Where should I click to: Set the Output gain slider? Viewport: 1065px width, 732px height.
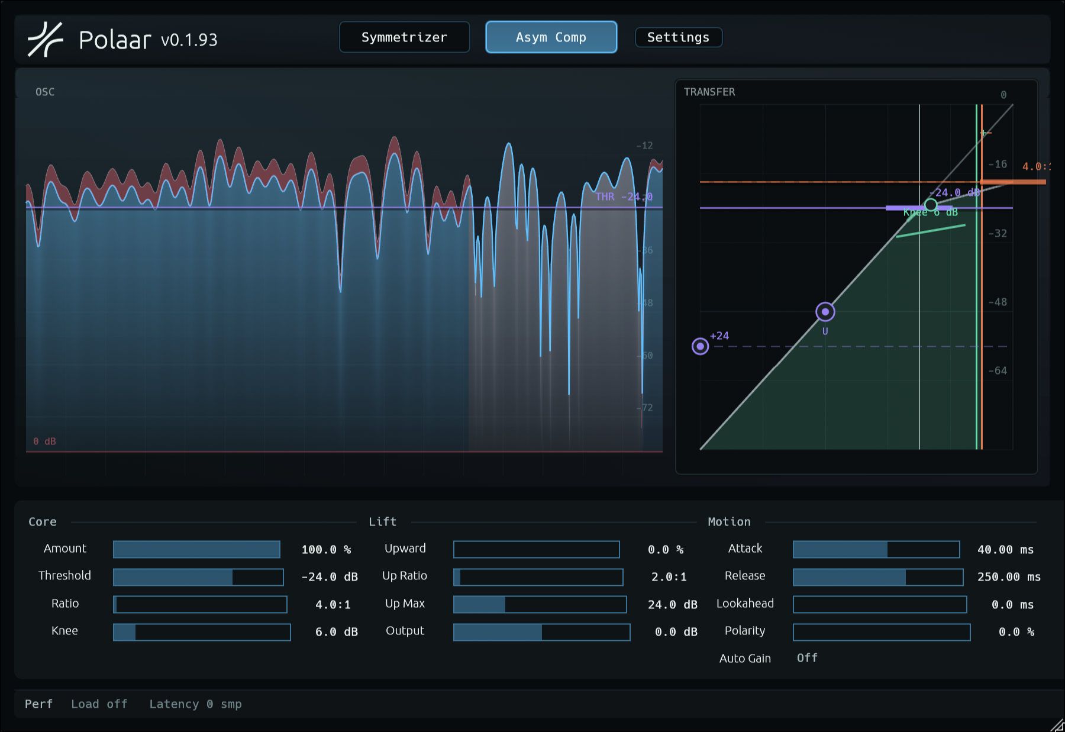pos(542,632)
